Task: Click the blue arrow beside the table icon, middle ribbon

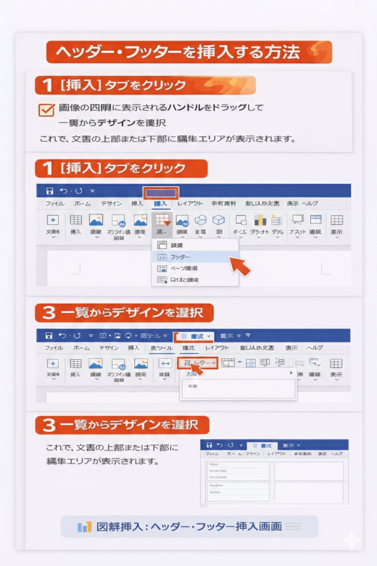Action: [240, 362]
